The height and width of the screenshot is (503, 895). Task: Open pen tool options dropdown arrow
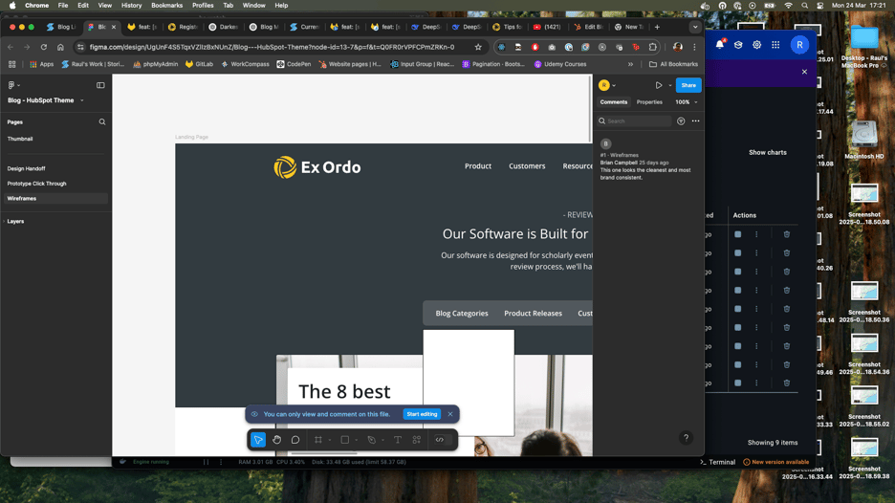382,440
